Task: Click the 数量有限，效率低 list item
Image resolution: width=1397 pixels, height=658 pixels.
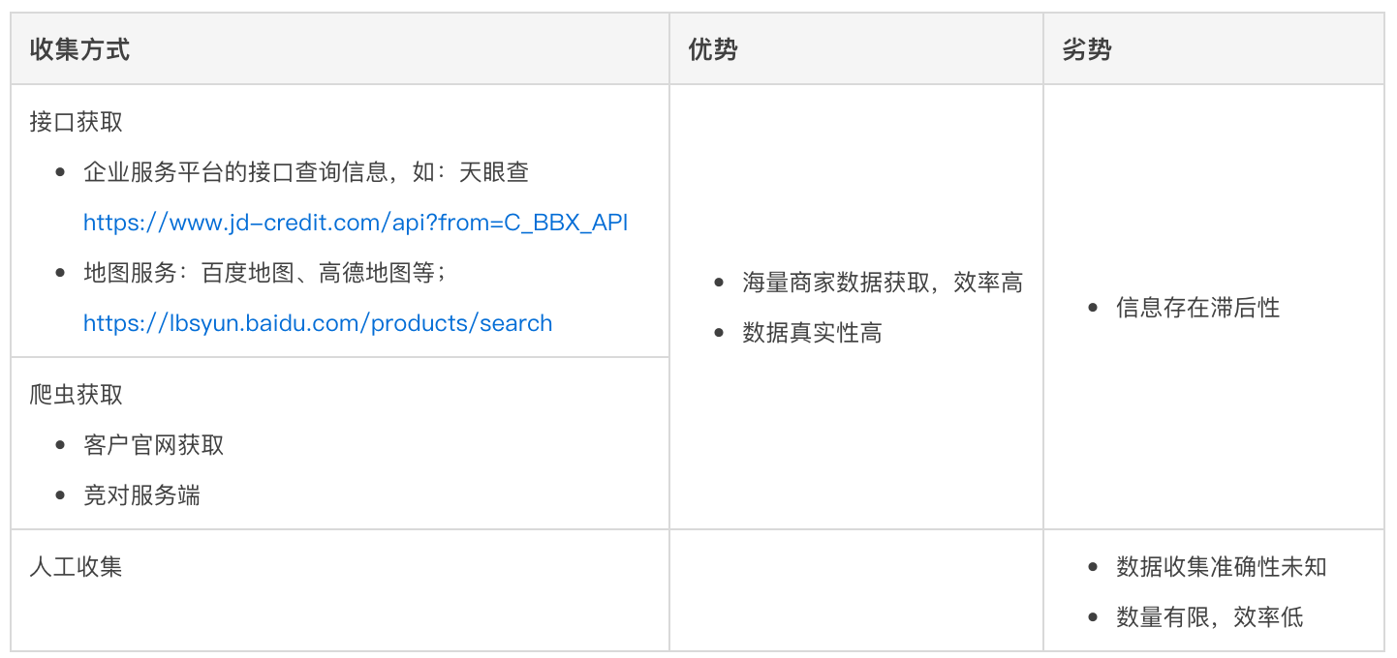Action: pyautogui.click(x=1209, y=616)
